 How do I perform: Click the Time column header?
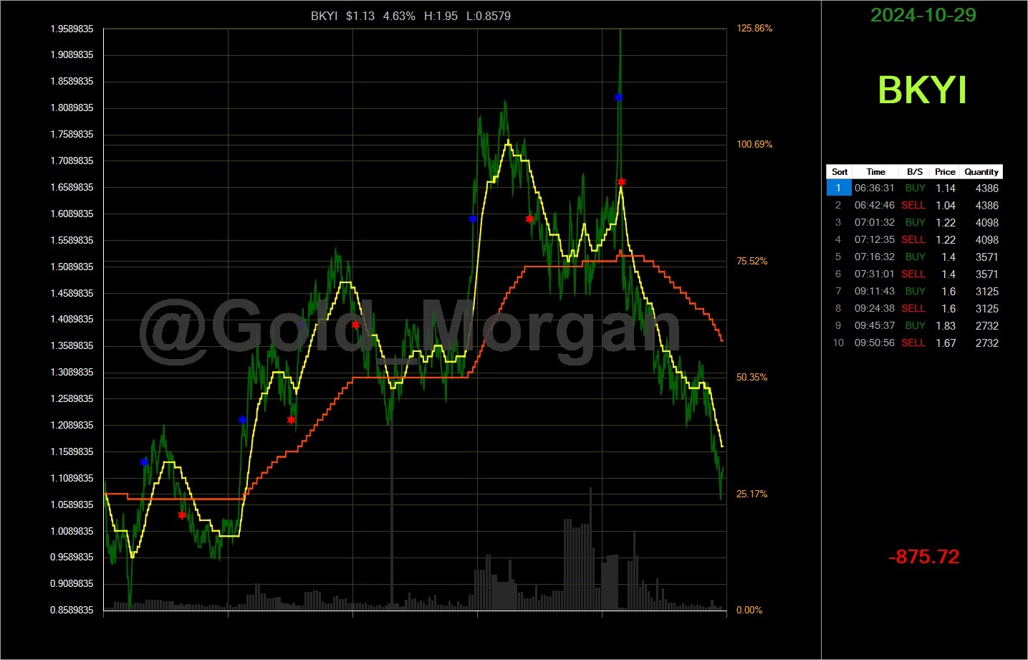click(875, 172)
